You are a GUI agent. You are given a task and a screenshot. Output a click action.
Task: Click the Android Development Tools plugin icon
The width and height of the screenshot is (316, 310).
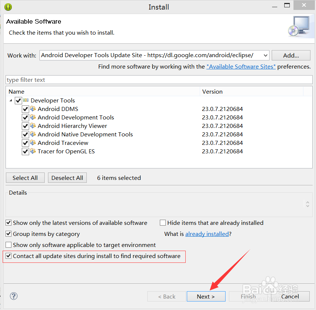pos(33,117)
